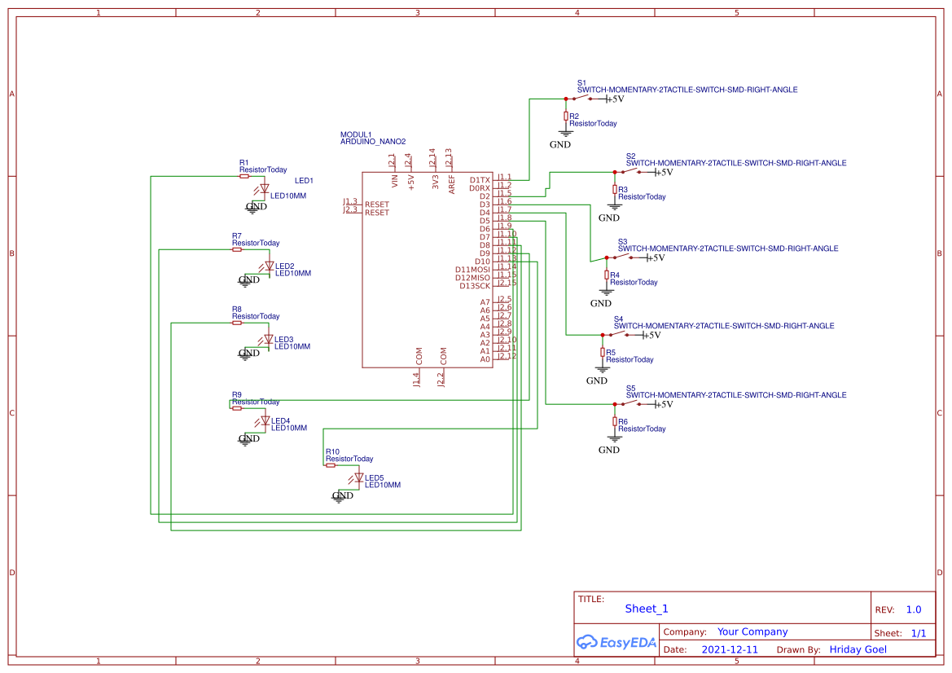
Task: Select the A0 analog pin on the module
Action: click(485, 358)
